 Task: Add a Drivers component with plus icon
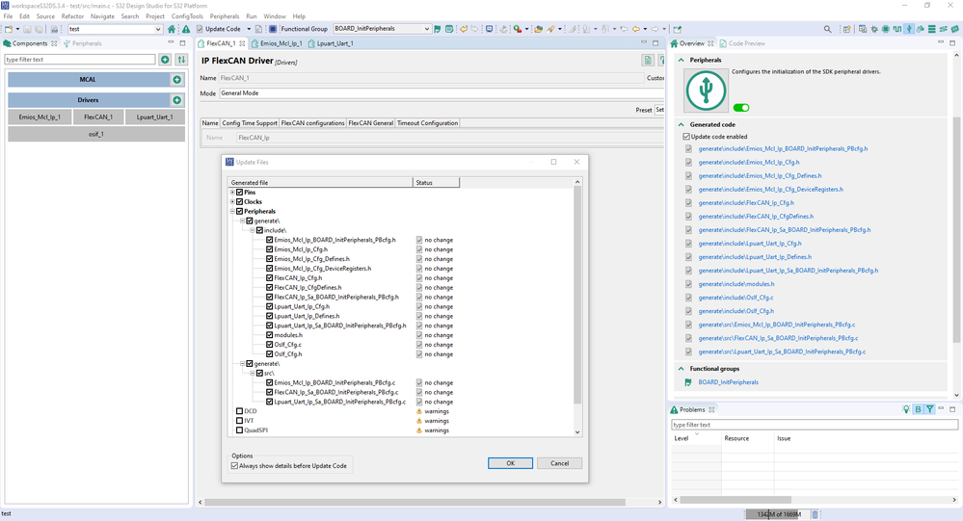point(176,100)
